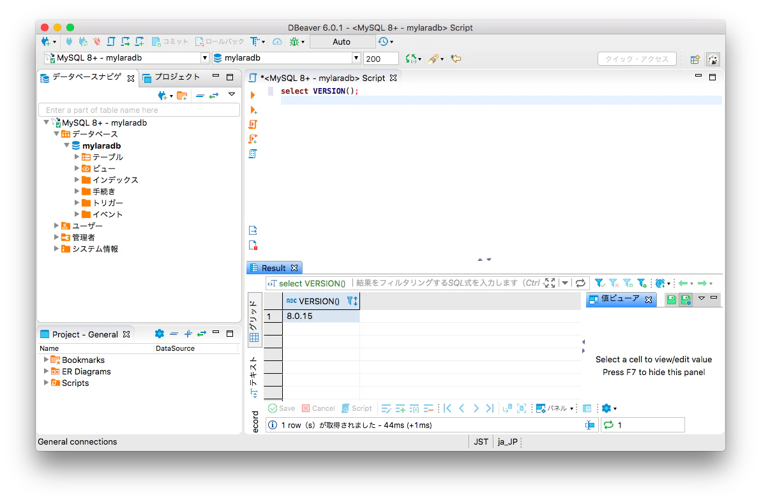Select result cell 8.0.15
The height and width of the screenshot is (502, 761).
(320, 316)
